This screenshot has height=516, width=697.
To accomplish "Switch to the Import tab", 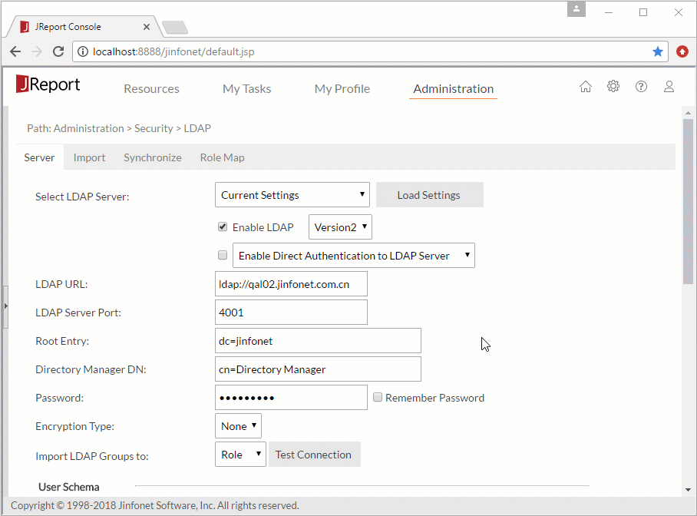I will coord(89,157).
